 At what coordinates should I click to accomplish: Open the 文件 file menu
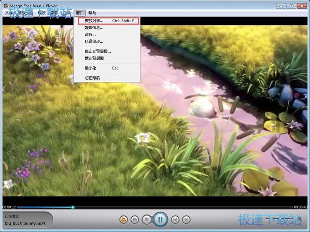[x=9, y=13]
